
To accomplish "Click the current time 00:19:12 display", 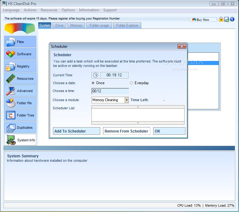I will pyautogui.click(x=114, y=75).
